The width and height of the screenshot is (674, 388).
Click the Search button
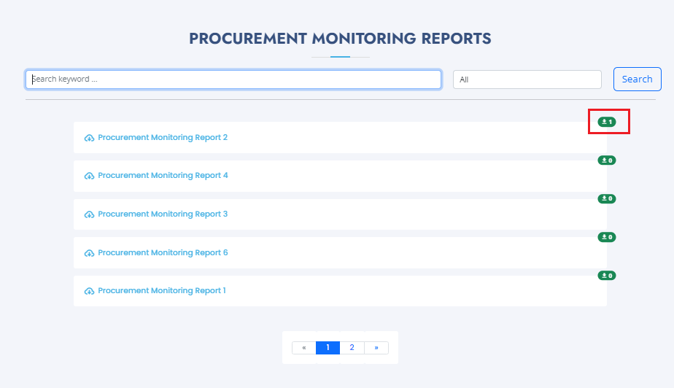click(637, 79)
